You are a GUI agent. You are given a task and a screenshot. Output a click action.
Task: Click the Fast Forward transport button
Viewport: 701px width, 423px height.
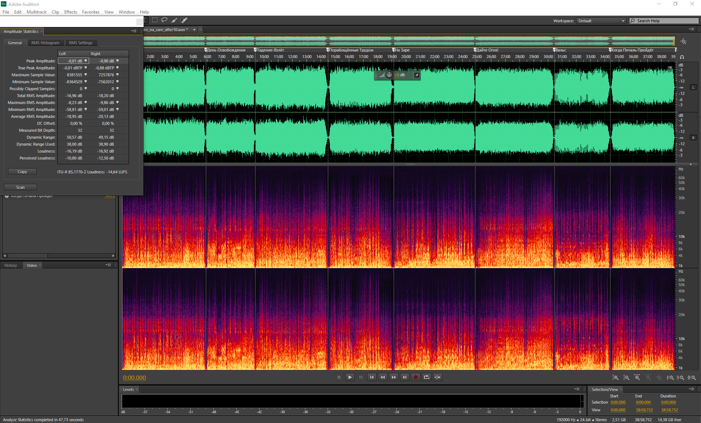393,377
